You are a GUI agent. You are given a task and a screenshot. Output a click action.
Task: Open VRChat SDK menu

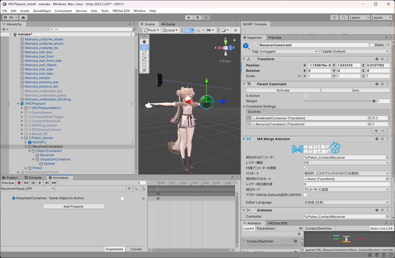[121, 11]
